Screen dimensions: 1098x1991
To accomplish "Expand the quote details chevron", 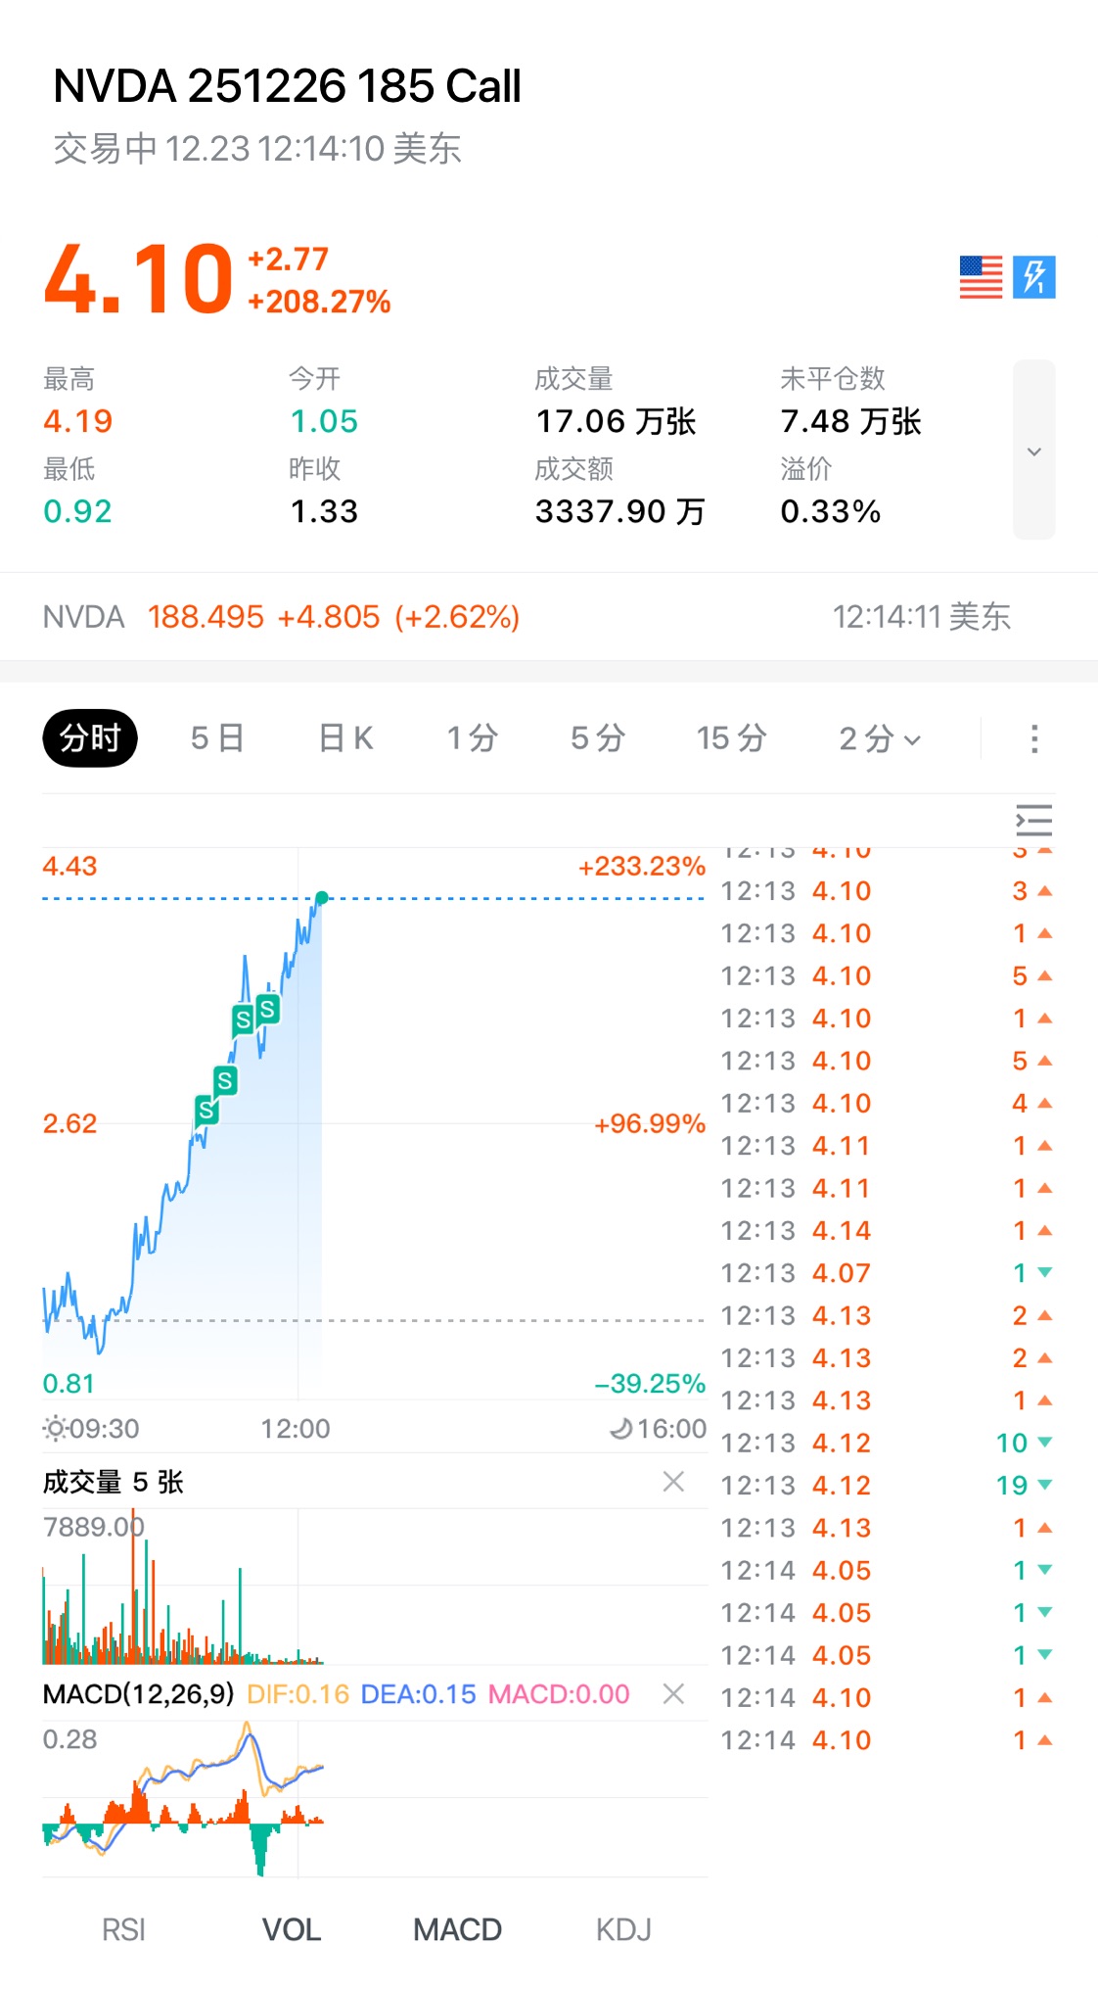I will click(1033, 450).
